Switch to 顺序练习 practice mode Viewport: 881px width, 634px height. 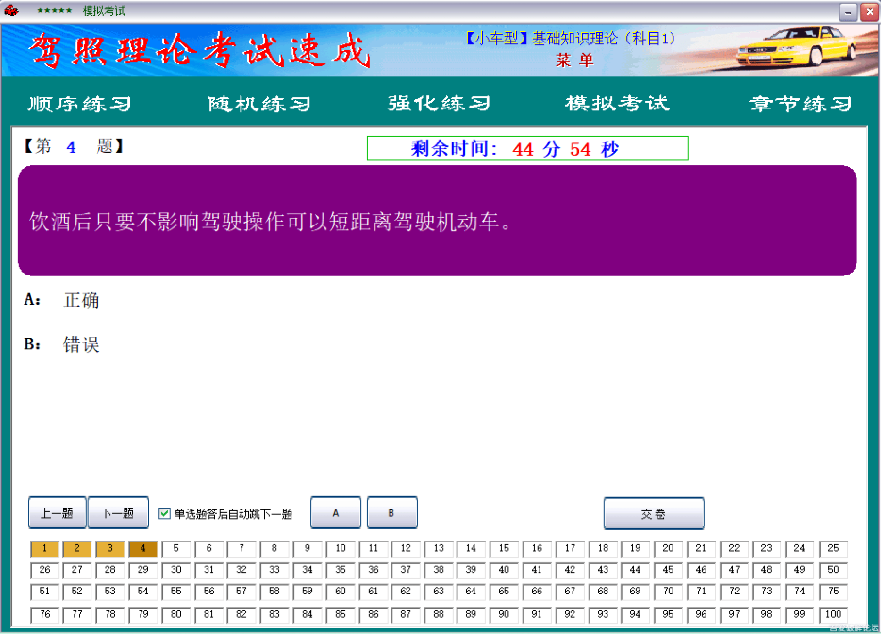point(78,104)
